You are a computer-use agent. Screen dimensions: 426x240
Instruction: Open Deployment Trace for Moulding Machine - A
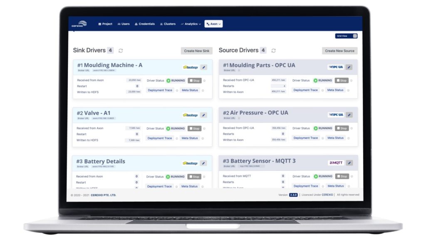[x=160, y=90]
